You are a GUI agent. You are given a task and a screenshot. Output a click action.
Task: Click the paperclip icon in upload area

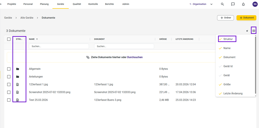tap(88, 57)
